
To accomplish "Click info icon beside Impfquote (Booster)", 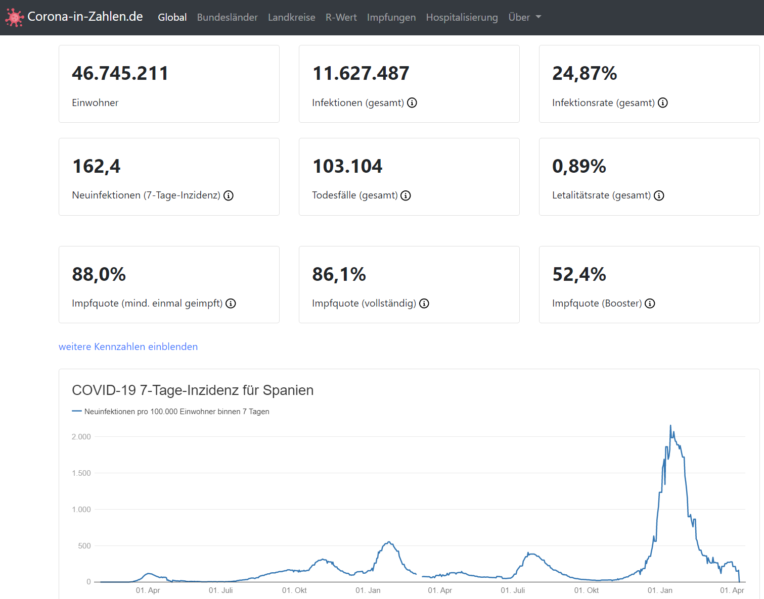I will tap(650, 304).
